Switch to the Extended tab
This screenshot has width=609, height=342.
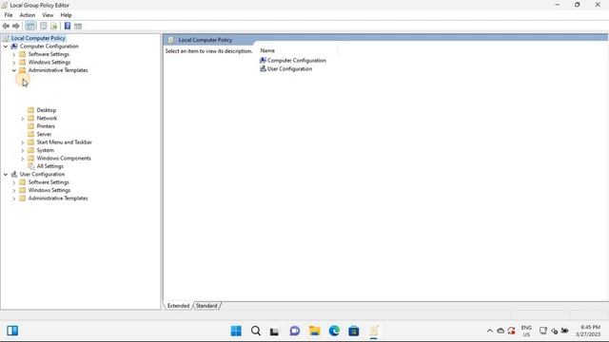click(178, 306)
